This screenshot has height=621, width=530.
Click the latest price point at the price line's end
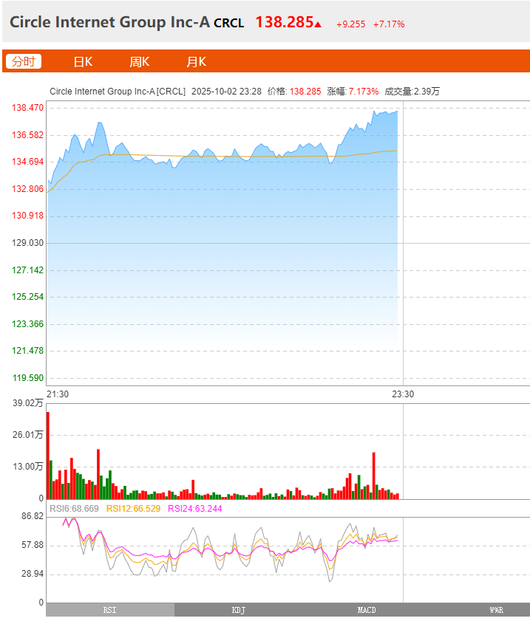coord(397,111)
